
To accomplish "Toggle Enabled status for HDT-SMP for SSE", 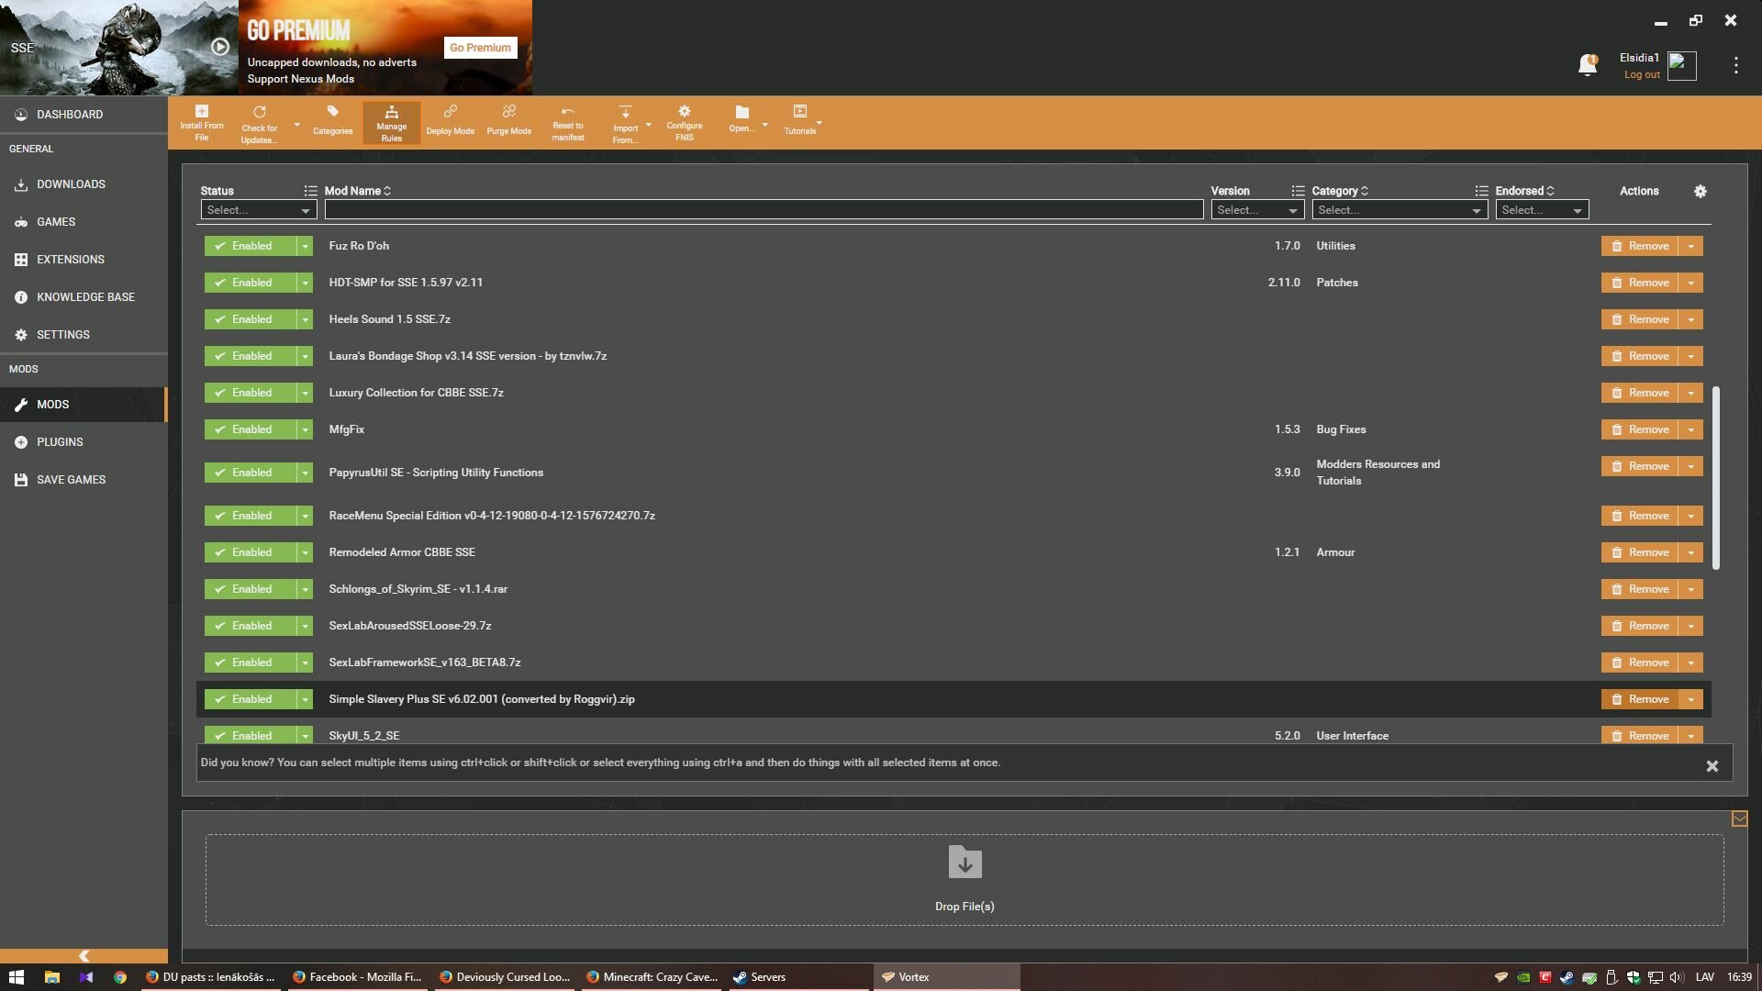I will tap(250, 283).
